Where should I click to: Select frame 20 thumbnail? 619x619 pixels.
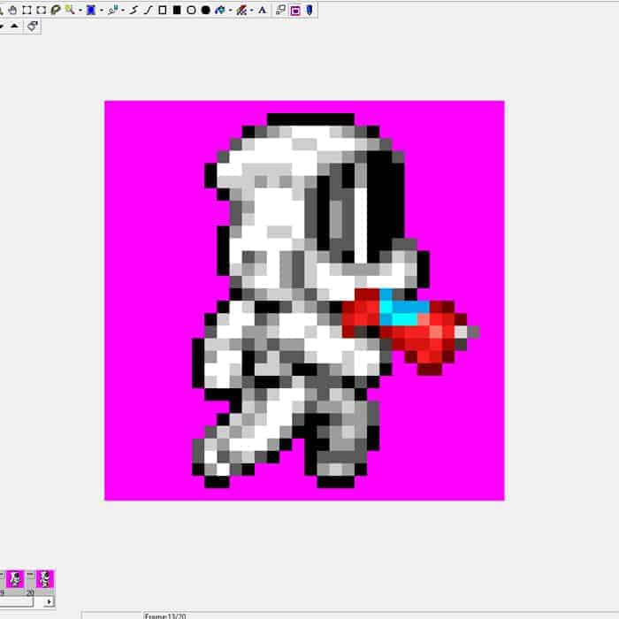45,579
